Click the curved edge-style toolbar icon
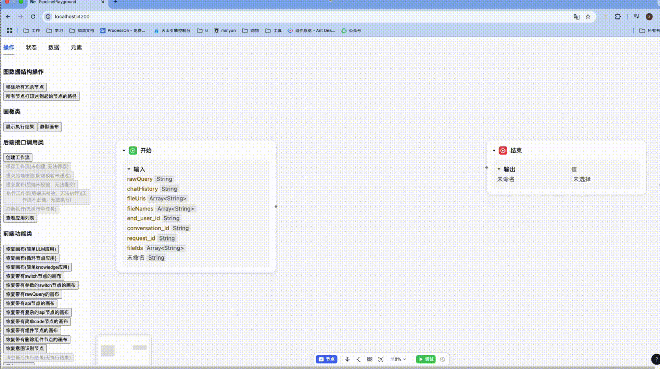The height and width of the screenshot is (369, 660). coord(358,359)
